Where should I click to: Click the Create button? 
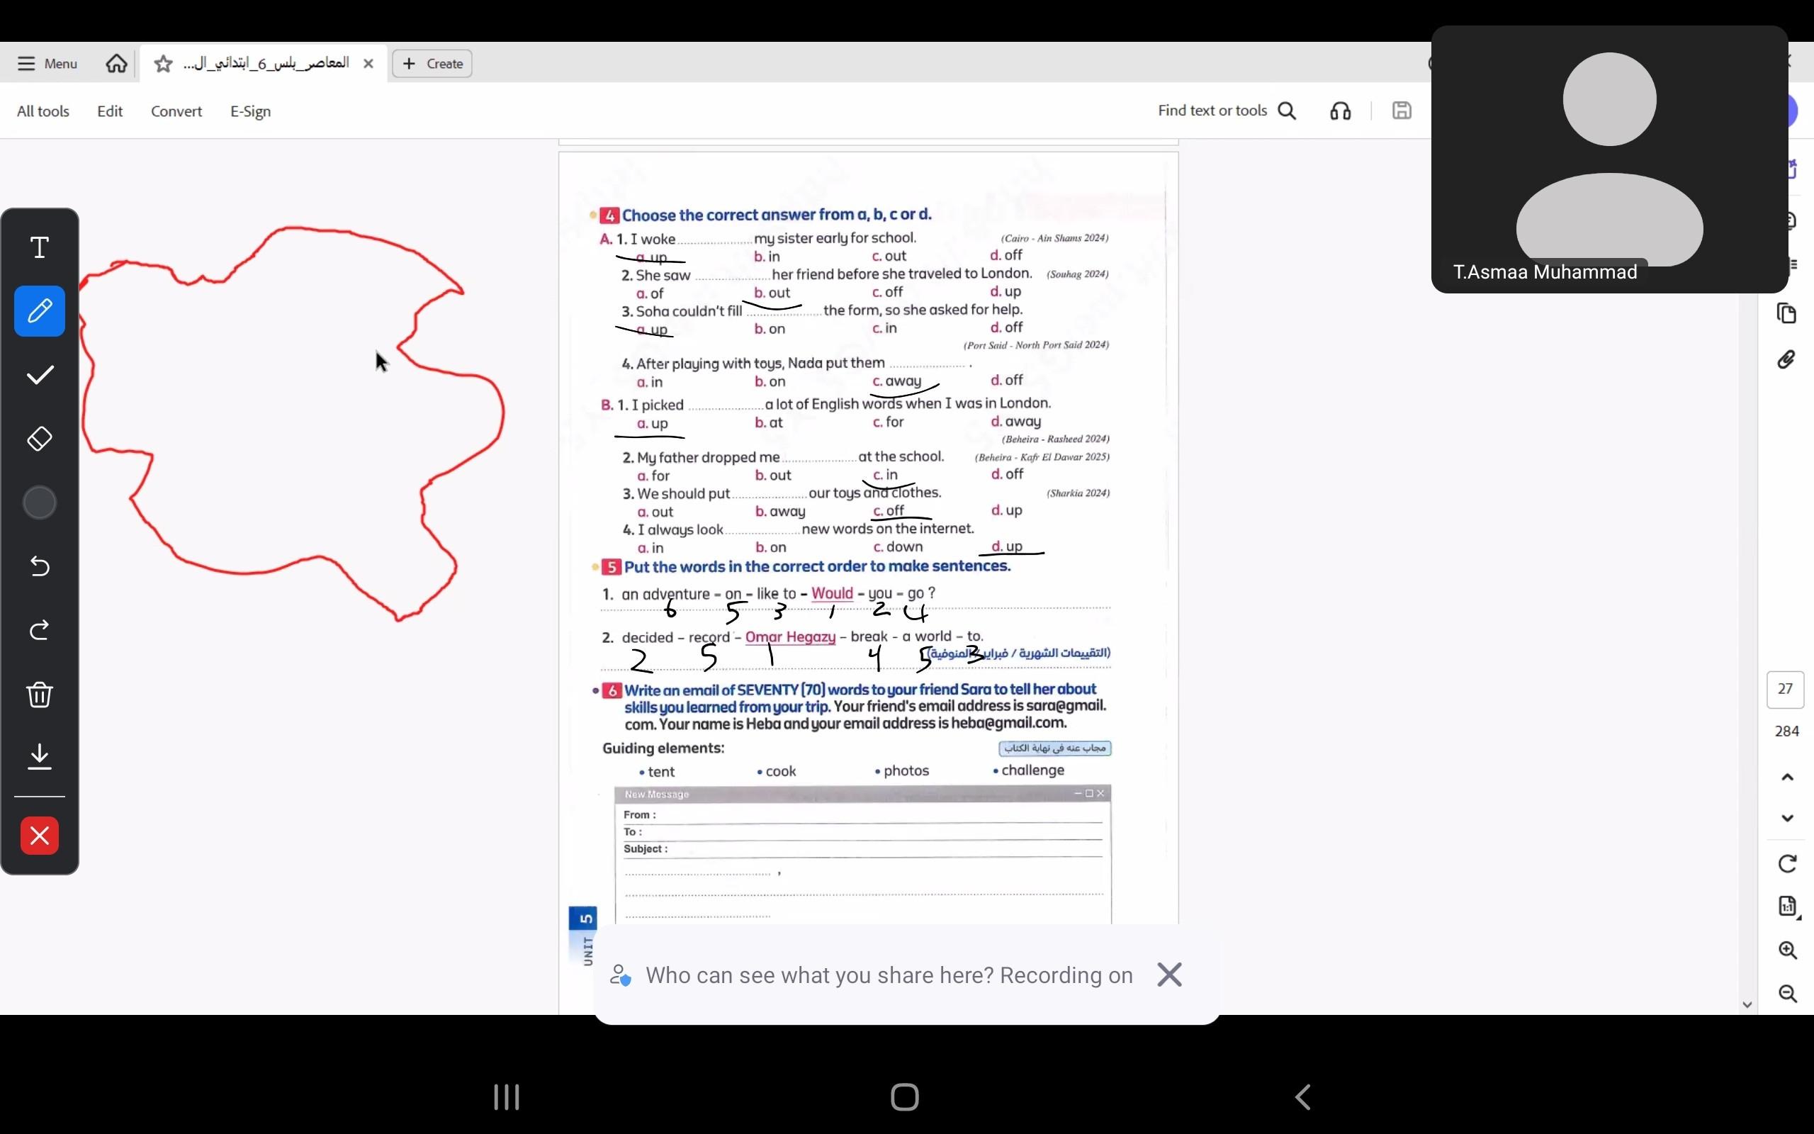point(432,64)
